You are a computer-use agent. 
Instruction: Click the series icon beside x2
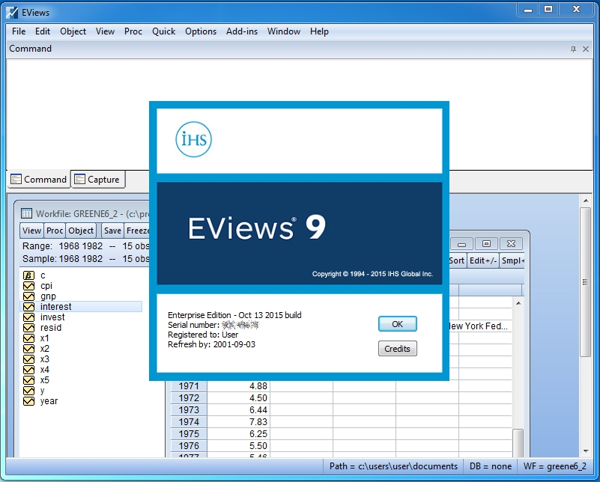point(28,349)
